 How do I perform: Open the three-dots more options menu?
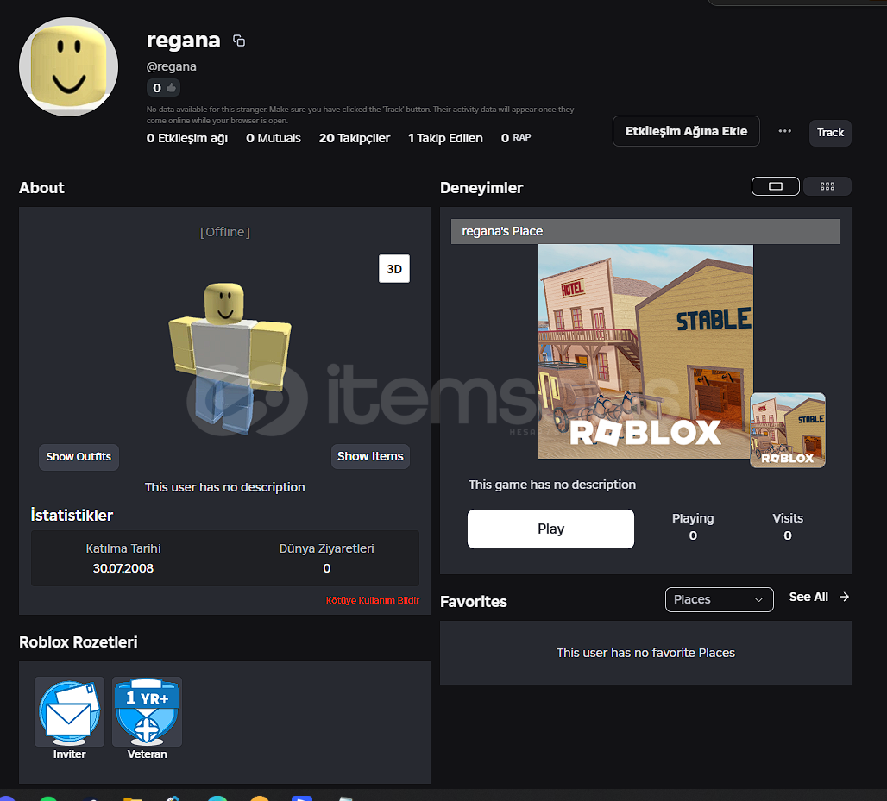[x=784, y=131]
